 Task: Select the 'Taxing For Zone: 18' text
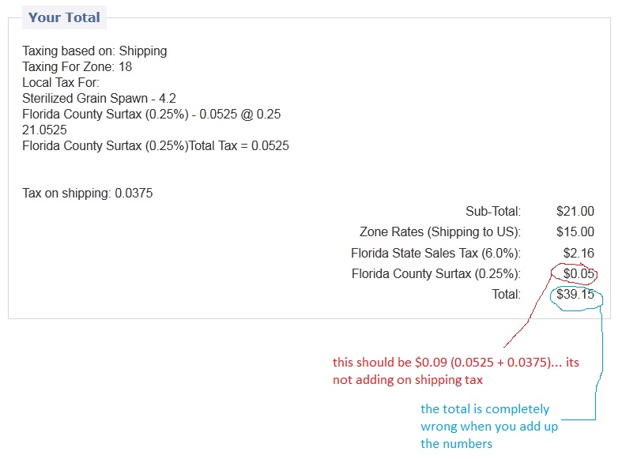click(77, 66)
